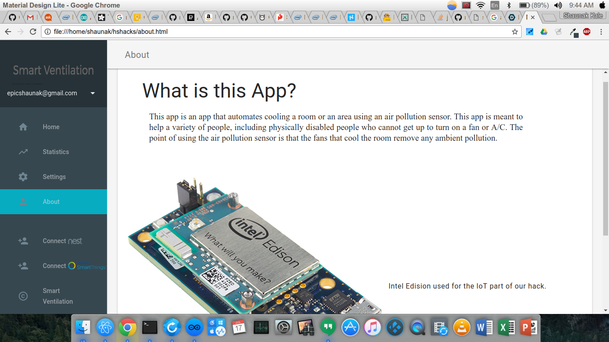Click the AdBlock Plus extension icon
The height and width of the screenshot is (342, 609).
tap(587, 32)
